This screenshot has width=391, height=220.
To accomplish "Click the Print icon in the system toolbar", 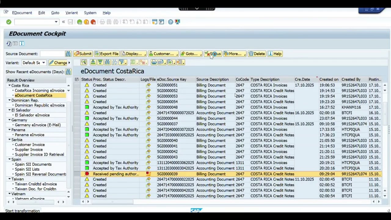I will click(102, 22).
